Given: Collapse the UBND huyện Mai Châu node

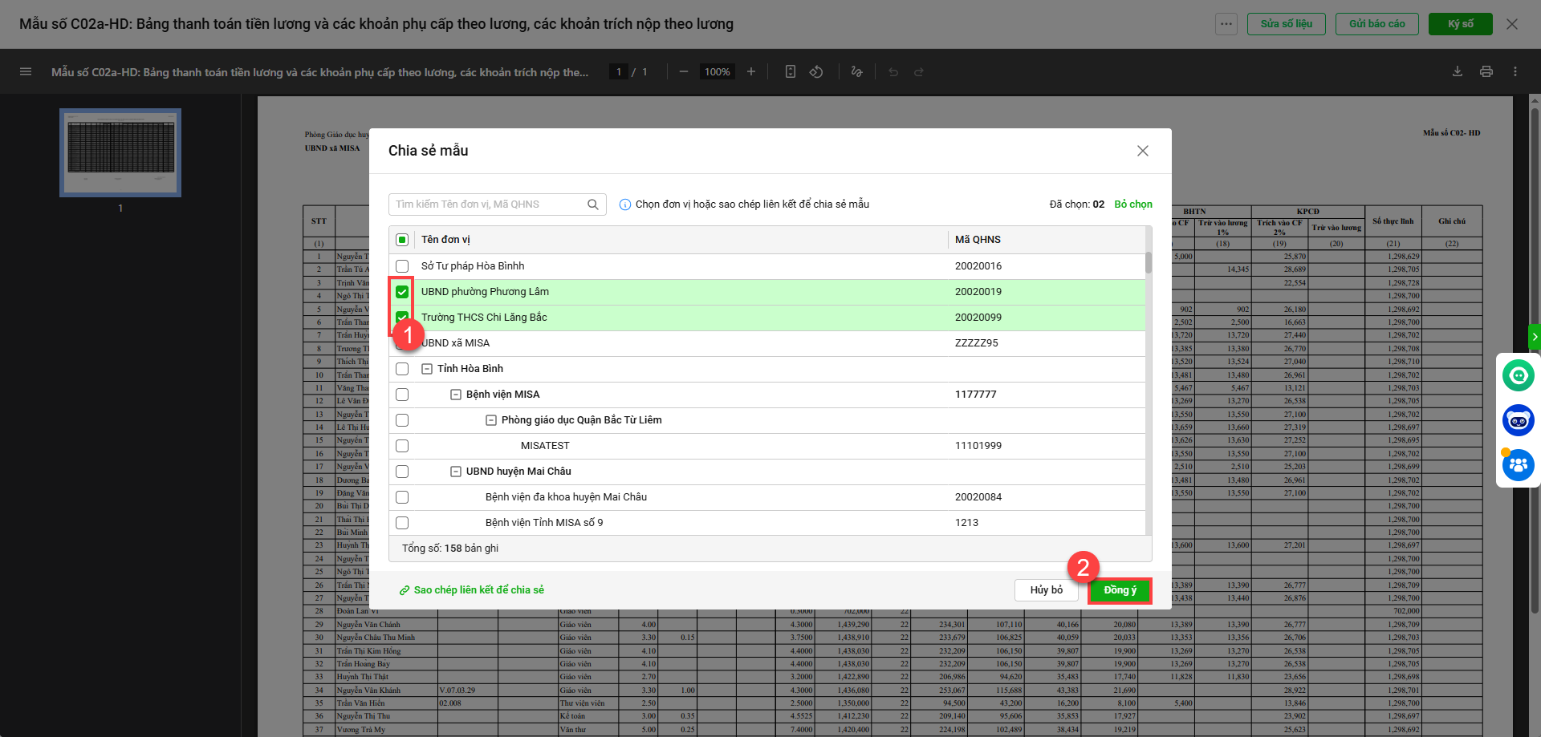Looking at the screenshot, I should (456, 472).
